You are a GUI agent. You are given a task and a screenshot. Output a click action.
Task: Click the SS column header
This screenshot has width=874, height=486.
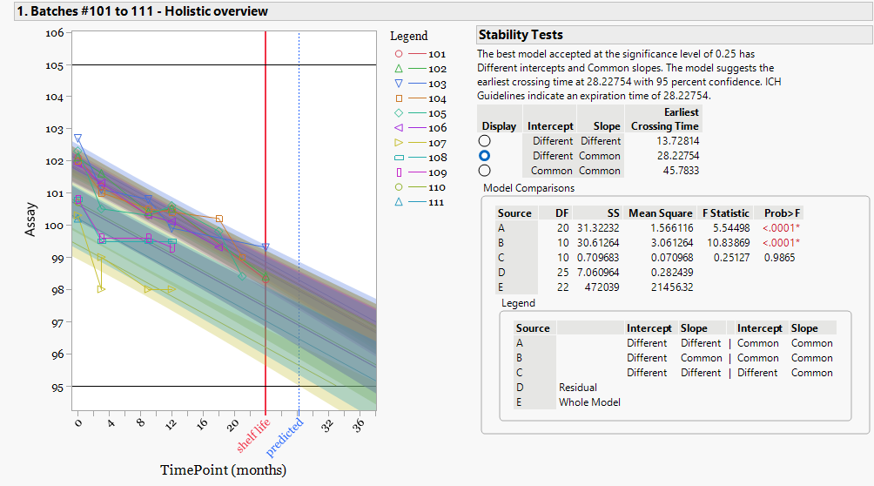pyautogui.click(x=613, y=213)
